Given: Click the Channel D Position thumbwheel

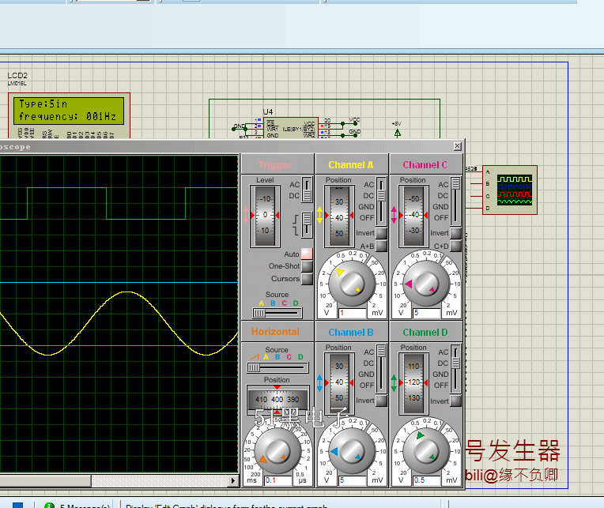Looking at the screenshot, I should click(413, 383).
